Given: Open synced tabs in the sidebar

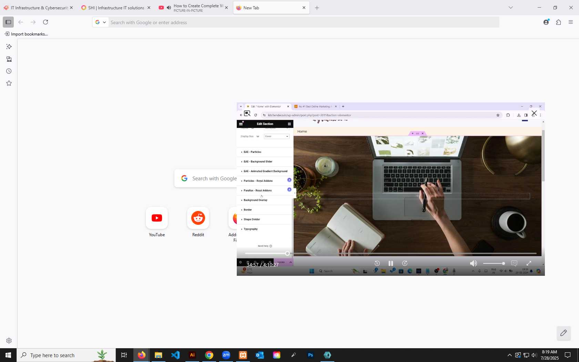Looking at the screenshot, I should click(x=9, y=59).
